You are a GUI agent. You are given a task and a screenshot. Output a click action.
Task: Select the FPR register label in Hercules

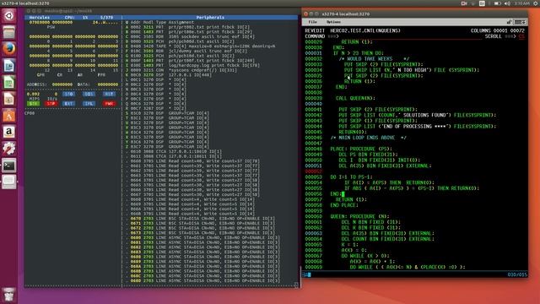[x=101, y=75]
